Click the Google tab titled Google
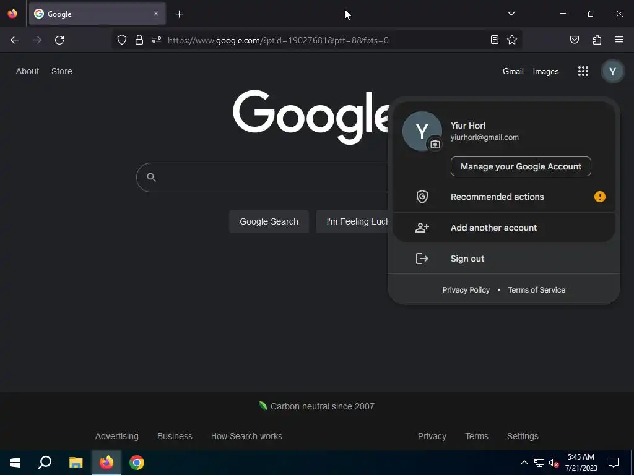Image resolution: width=634 pixels, height=475 pixels. [97, 14]
